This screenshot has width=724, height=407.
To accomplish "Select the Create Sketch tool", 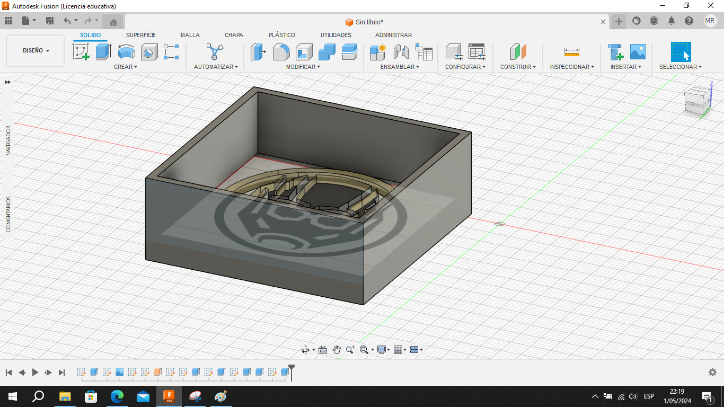I will pos(81,52).
